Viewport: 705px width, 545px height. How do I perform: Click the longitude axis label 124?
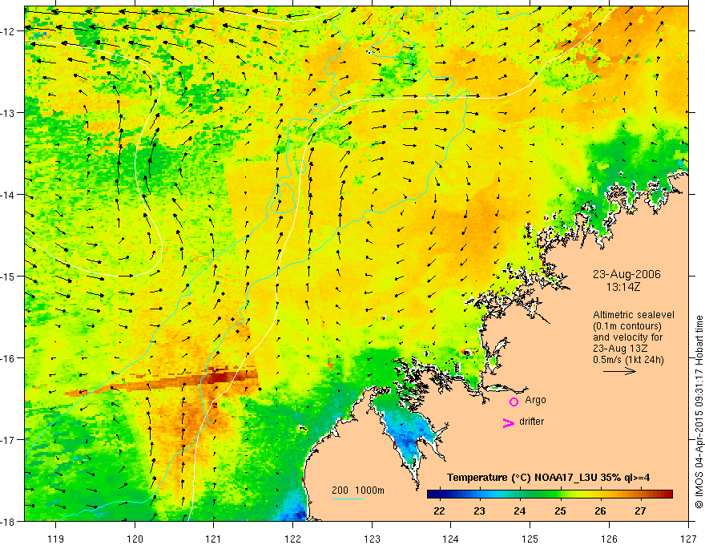click(451, 539)
